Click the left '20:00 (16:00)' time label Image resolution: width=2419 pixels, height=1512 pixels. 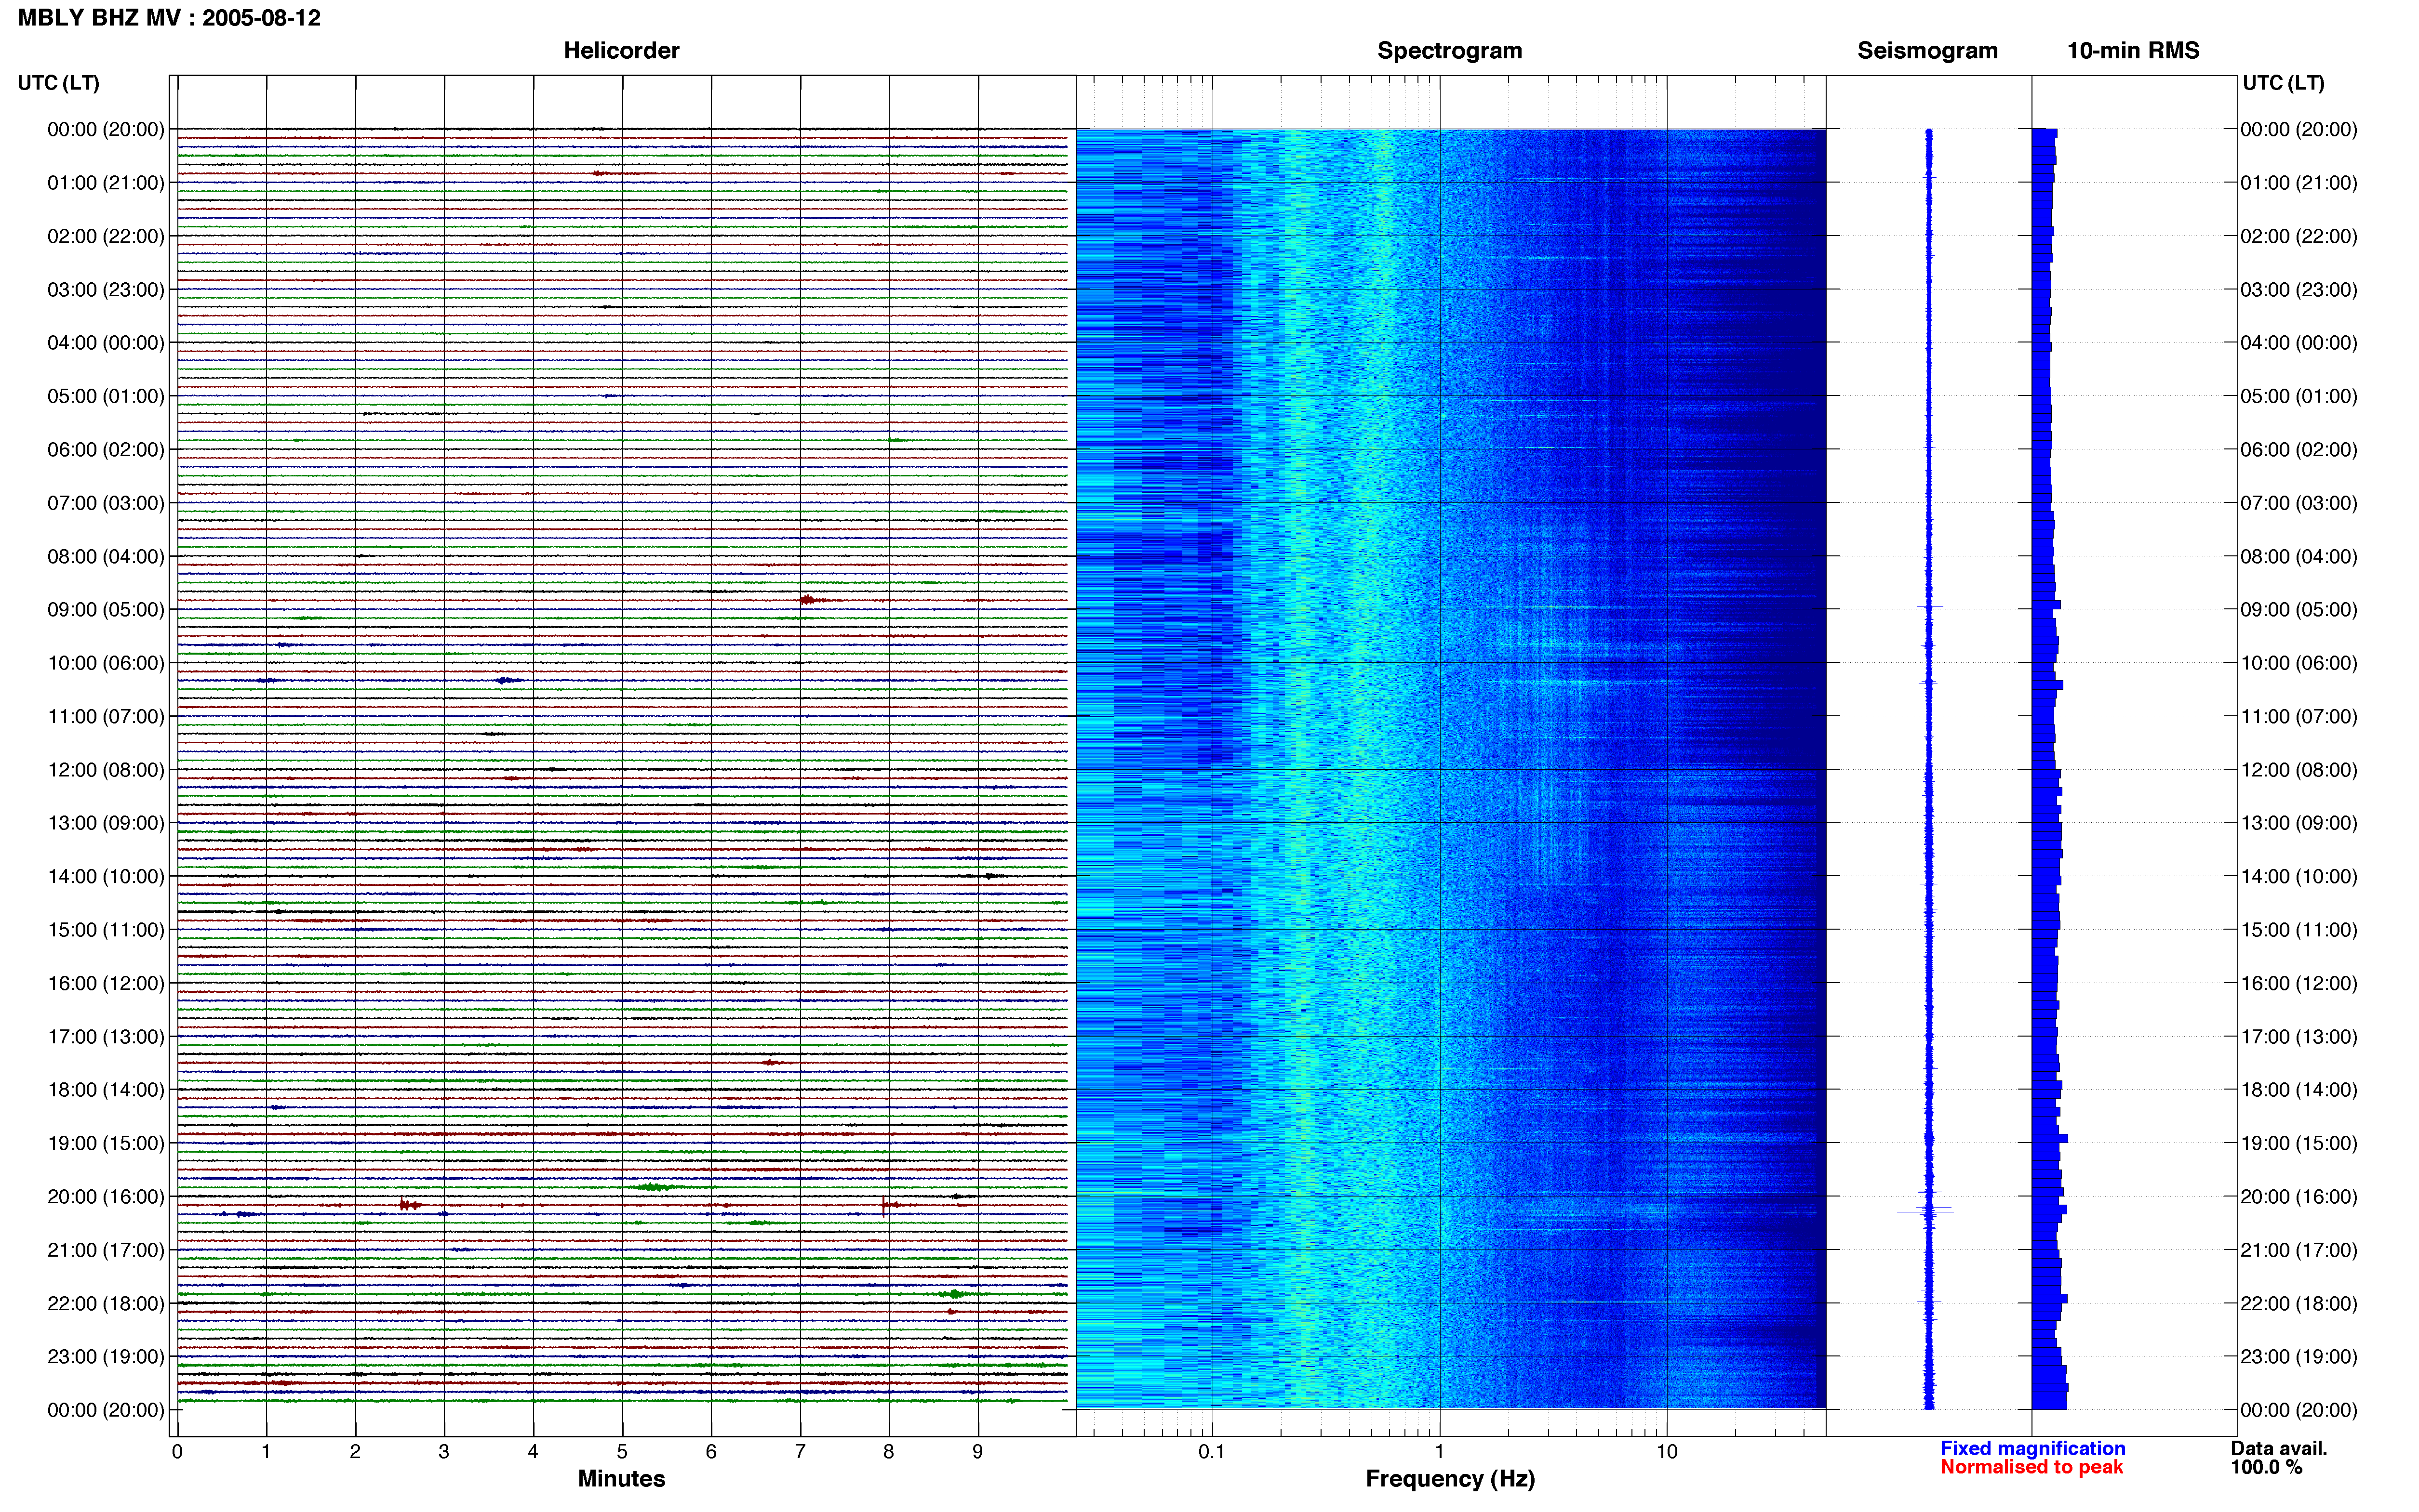coord(105,1197)
